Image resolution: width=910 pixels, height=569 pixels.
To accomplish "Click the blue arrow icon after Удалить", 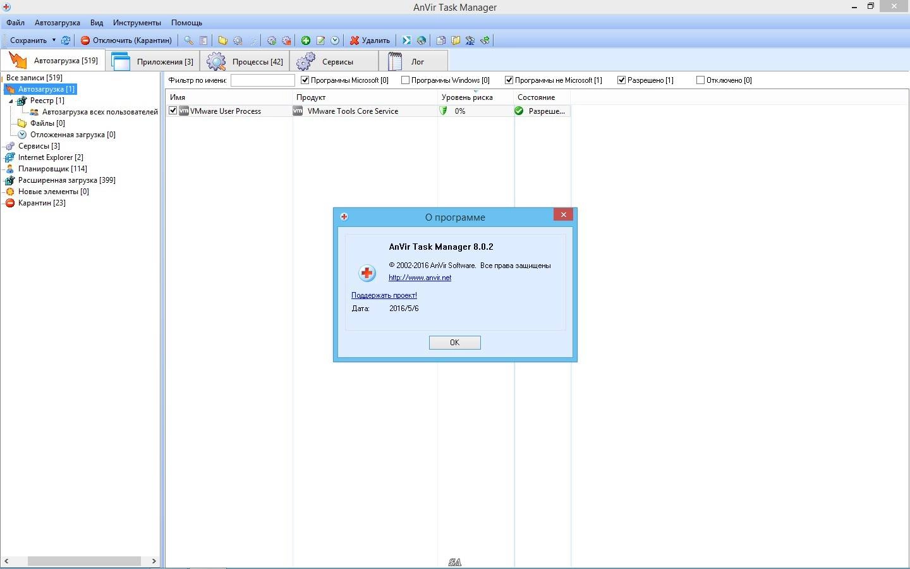I will (406, 40).
